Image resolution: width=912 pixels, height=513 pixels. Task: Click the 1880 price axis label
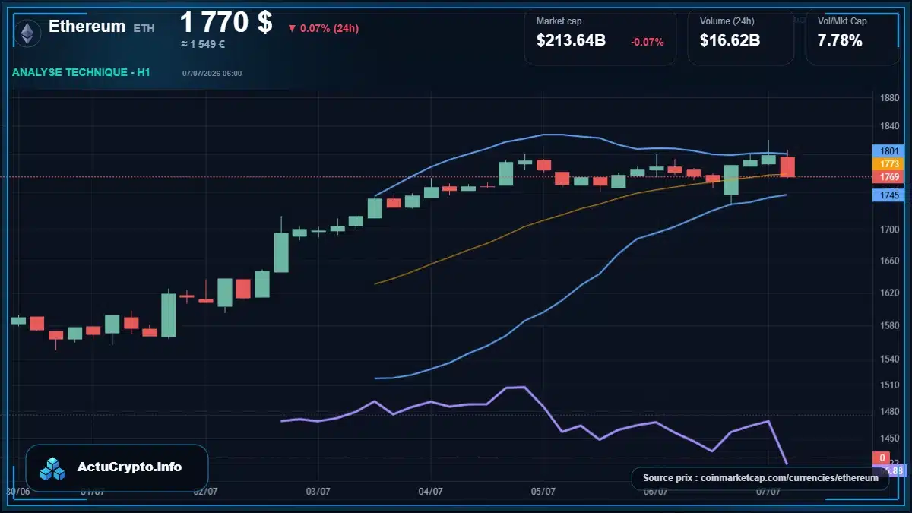(x=889, y=98)
